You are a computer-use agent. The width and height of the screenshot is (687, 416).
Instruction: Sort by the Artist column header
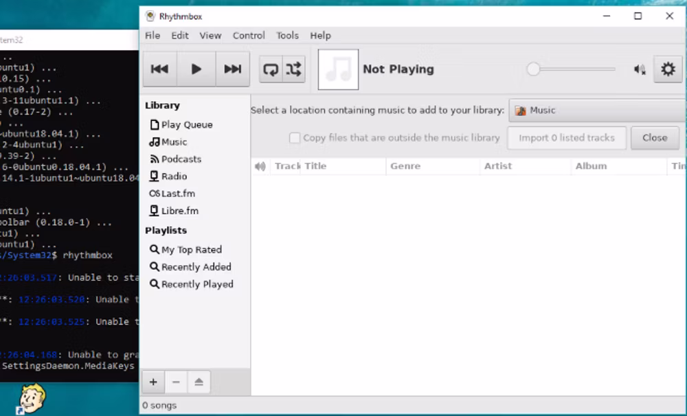[x=526, y=166]
